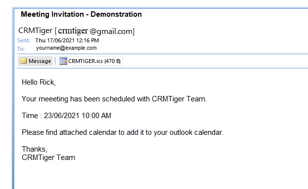Click the subject Meeting Invitation - Demonstration
The height and width of the screenshot is (189, 308).
[81, 14]
